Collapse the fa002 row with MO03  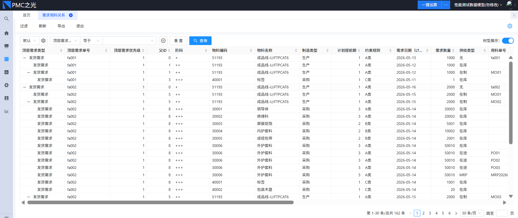click(x=28, y=197)
